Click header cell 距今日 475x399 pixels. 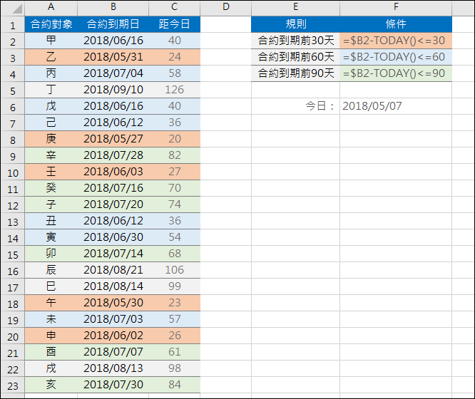175,24
